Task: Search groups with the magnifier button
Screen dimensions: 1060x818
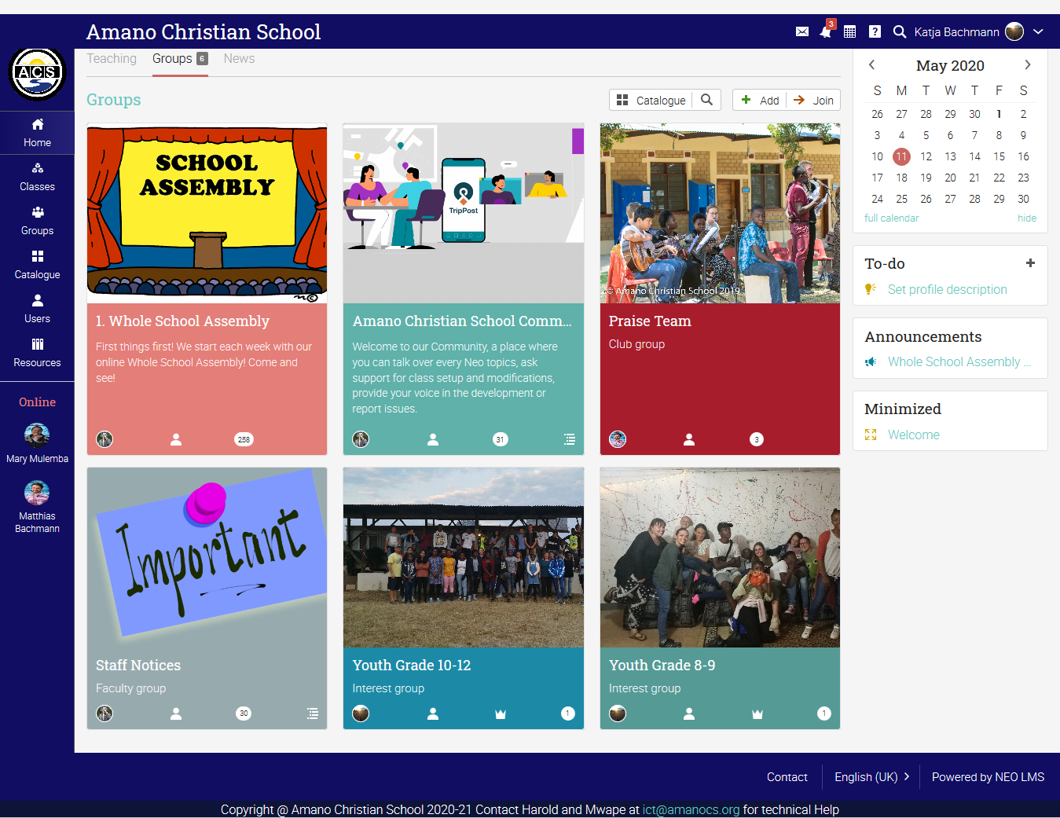Action: click(x=706, y=100)
